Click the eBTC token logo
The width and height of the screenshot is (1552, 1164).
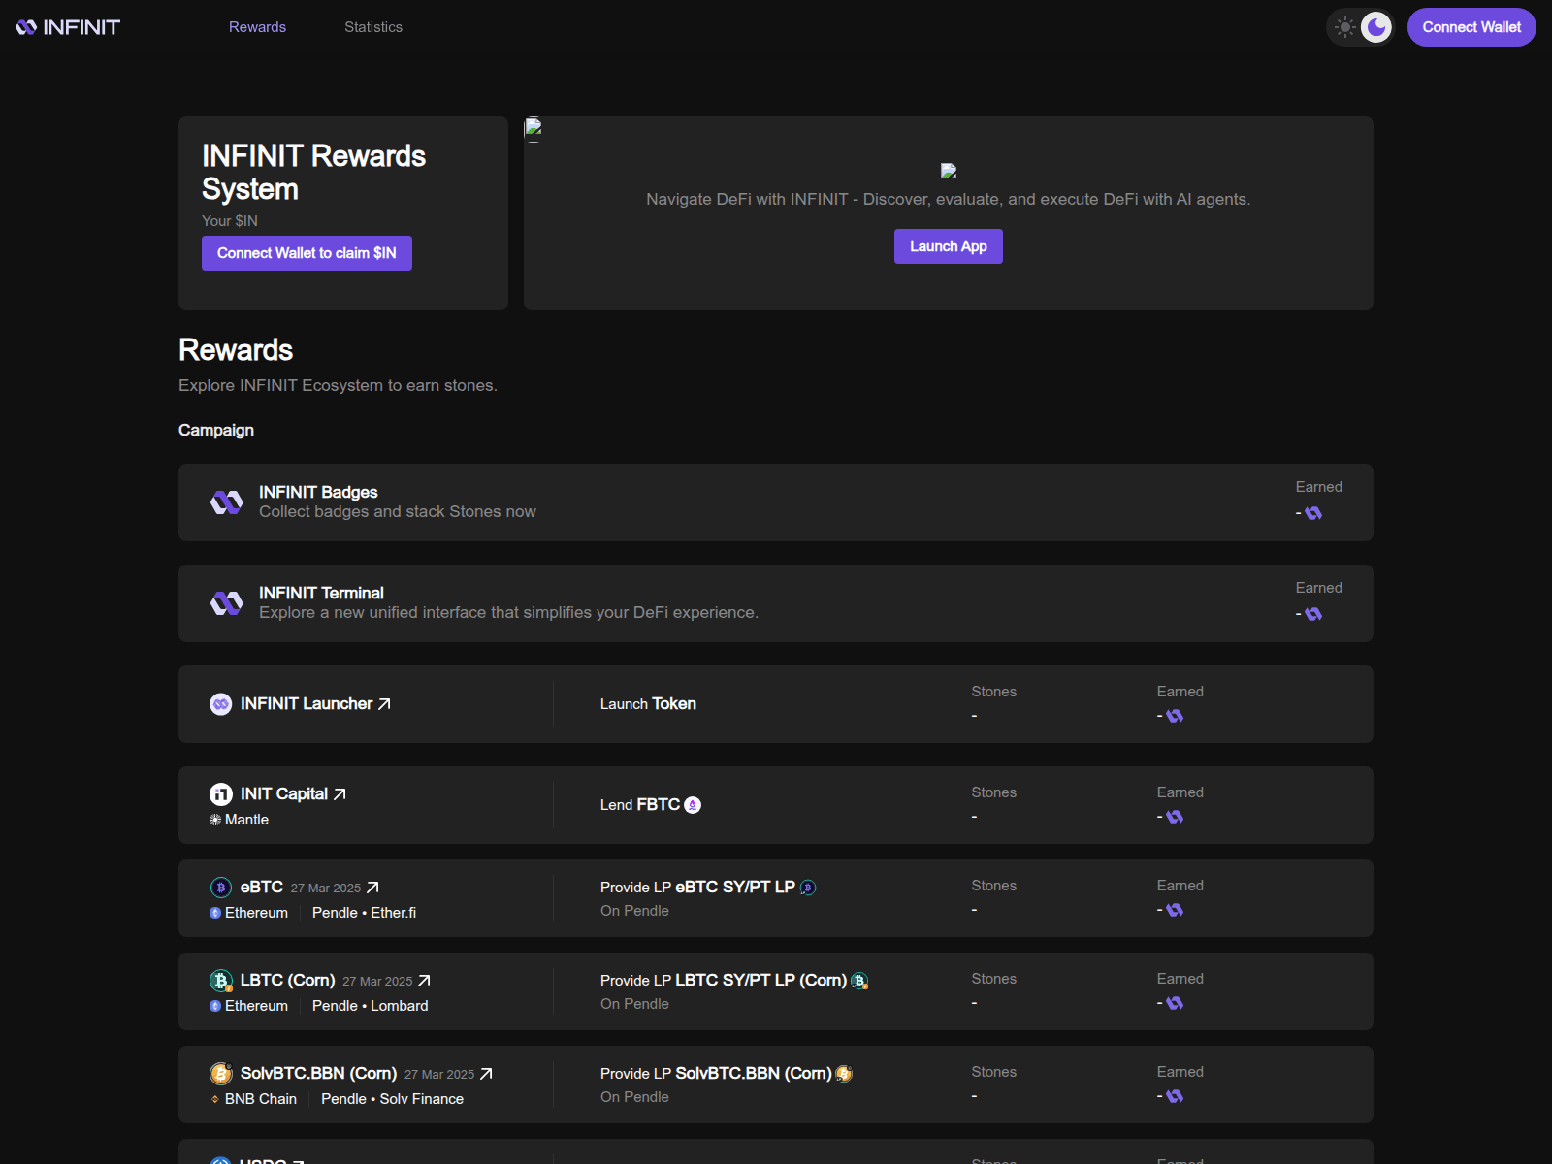(x=221, y=888)
